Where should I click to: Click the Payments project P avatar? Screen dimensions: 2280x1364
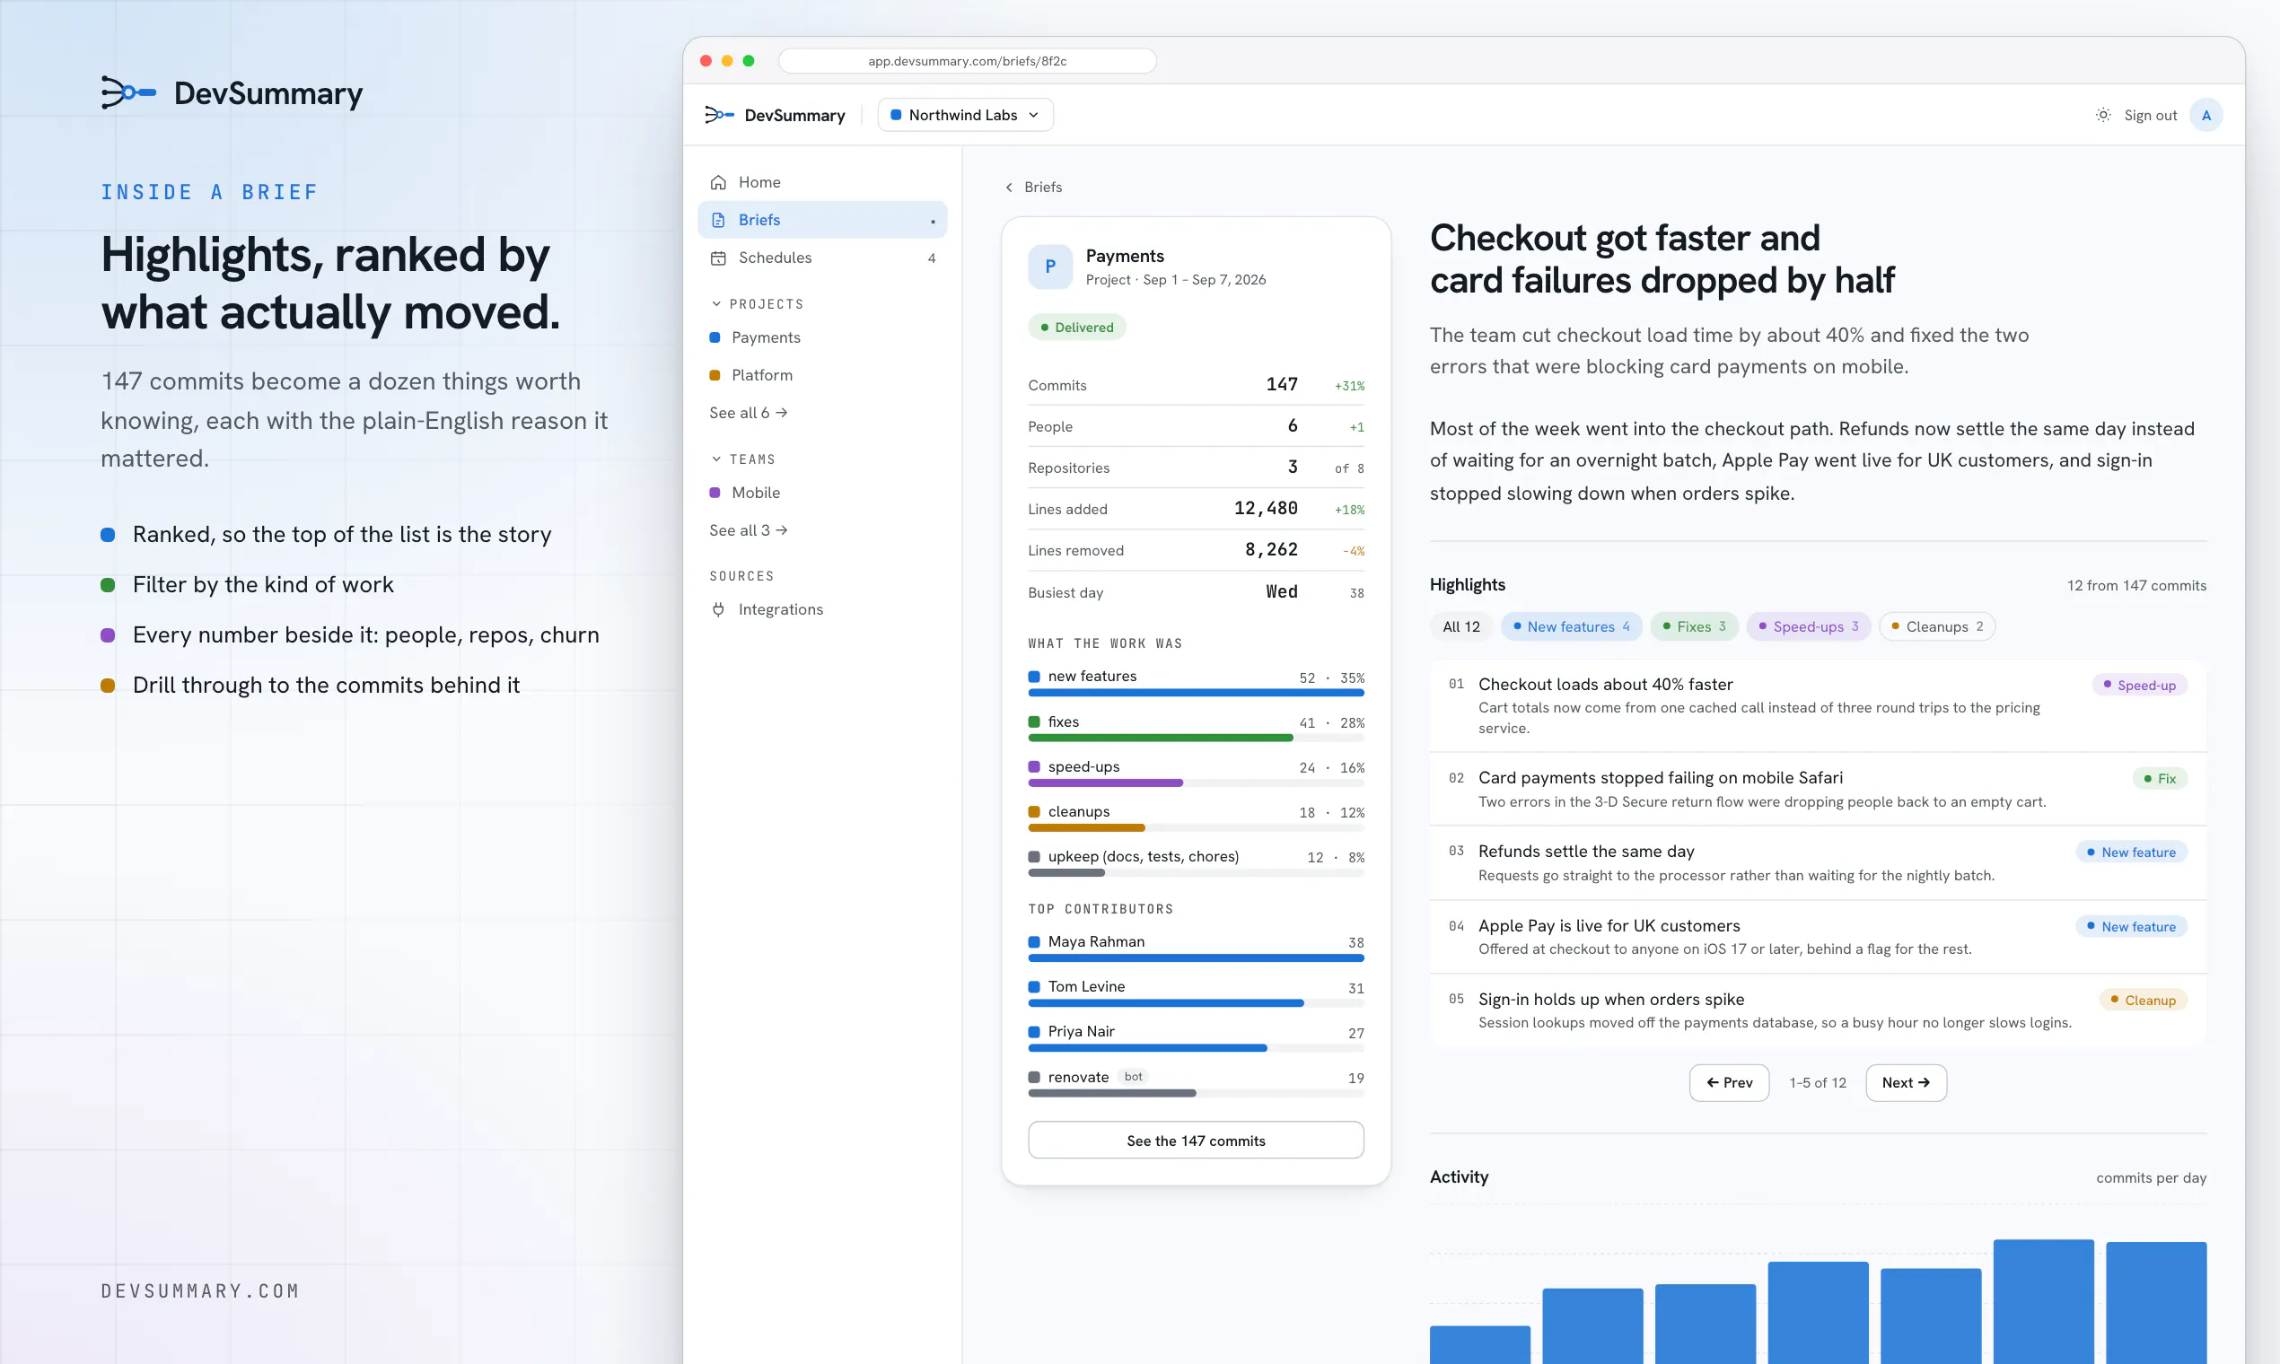coord(1050,267)
